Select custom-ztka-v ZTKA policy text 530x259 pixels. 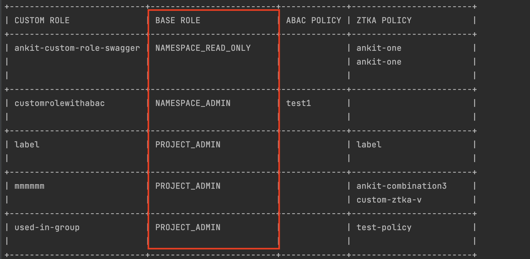coord(389,200)
